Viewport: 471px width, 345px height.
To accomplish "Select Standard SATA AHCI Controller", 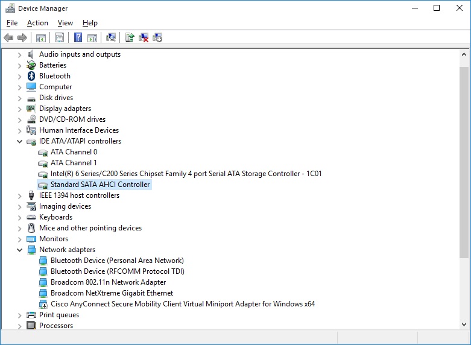I will click(x=100, y=185).
